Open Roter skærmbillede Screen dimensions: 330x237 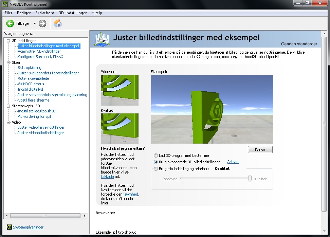pos(33,78)
